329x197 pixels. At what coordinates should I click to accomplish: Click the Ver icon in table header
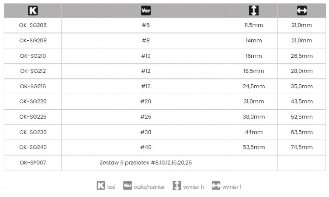click(146, 11)
